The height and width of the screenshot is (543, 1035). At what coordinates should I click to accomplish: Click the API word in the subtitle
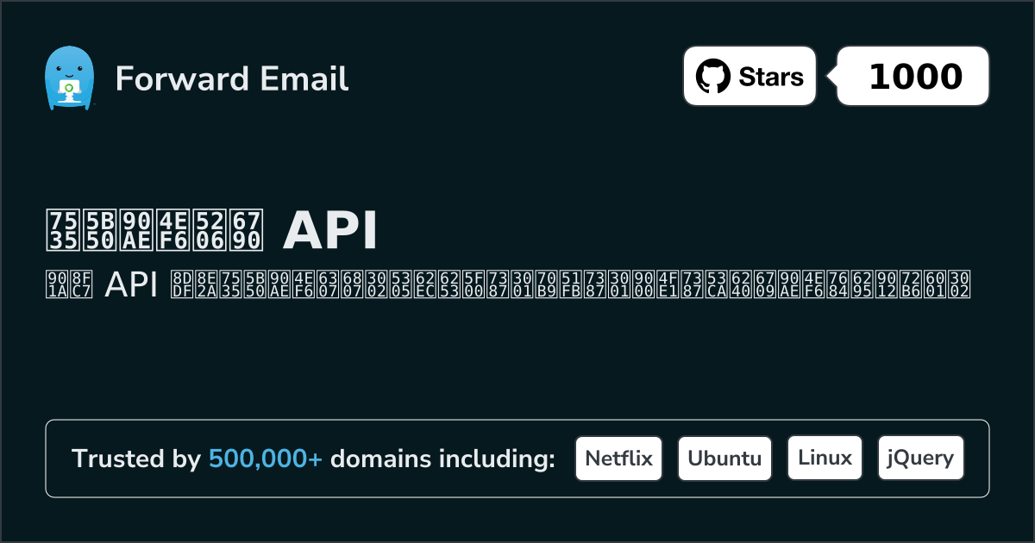(131, 284)
